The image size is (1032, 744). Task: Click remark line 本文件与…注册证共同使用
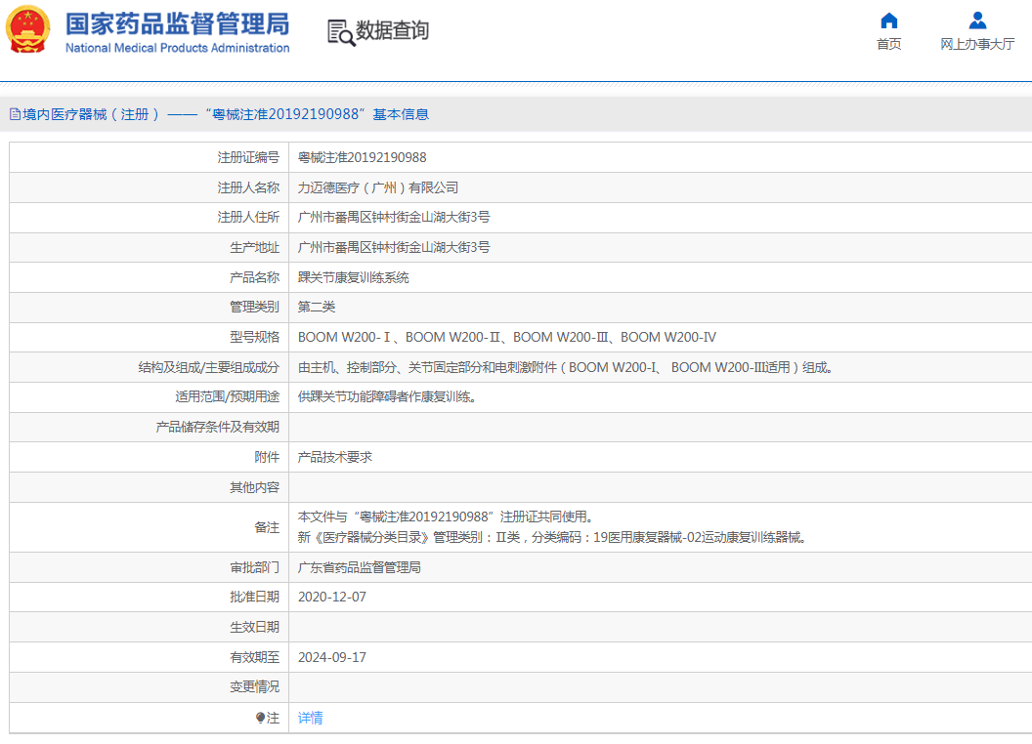point(445,517)
